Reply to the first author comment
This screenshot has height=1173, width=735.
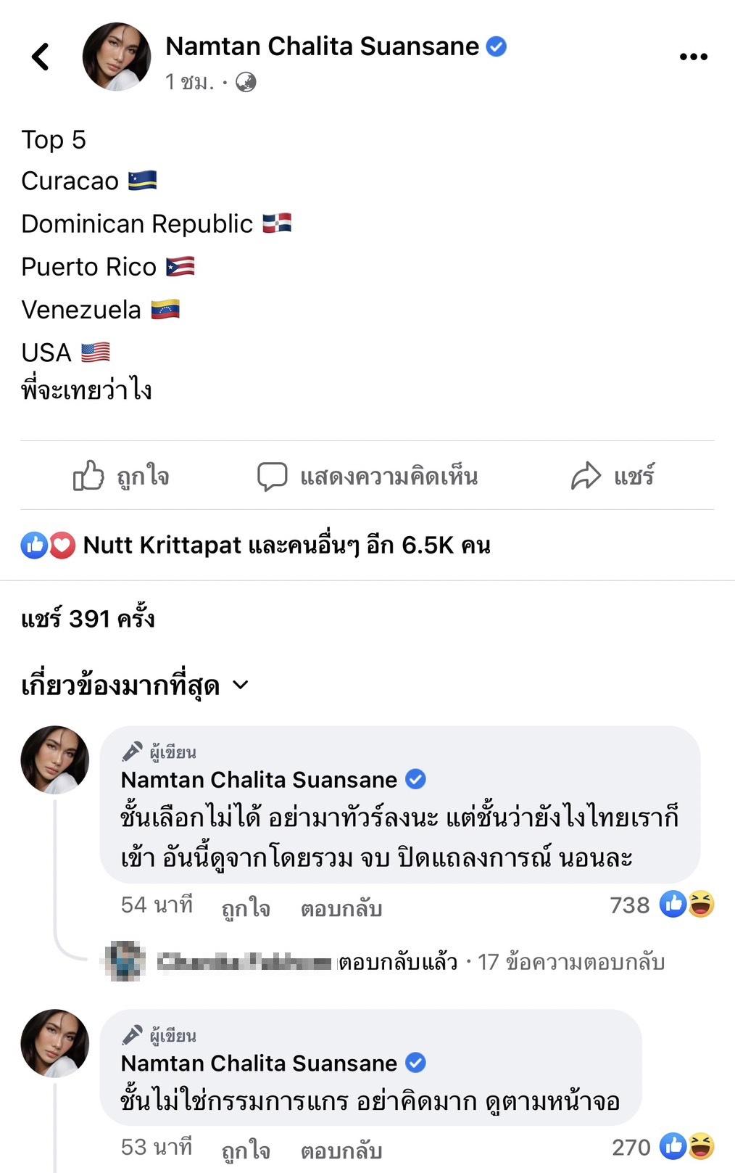341,908
